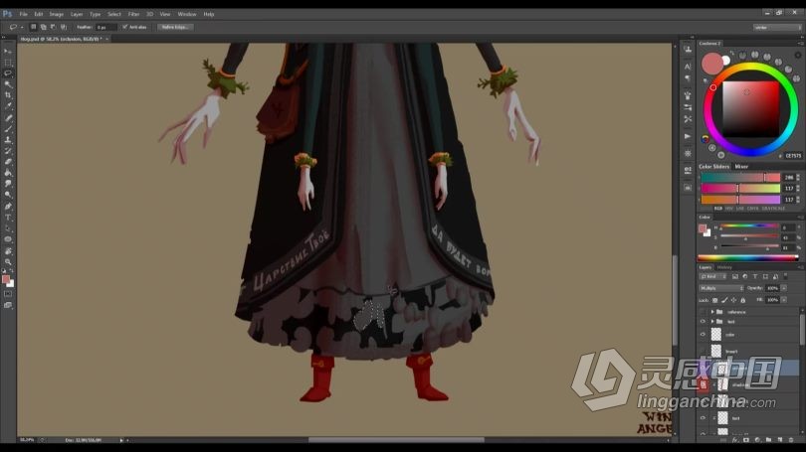Click the Feather input field
The width and height of the screenshot is (806, 452).
104,27
